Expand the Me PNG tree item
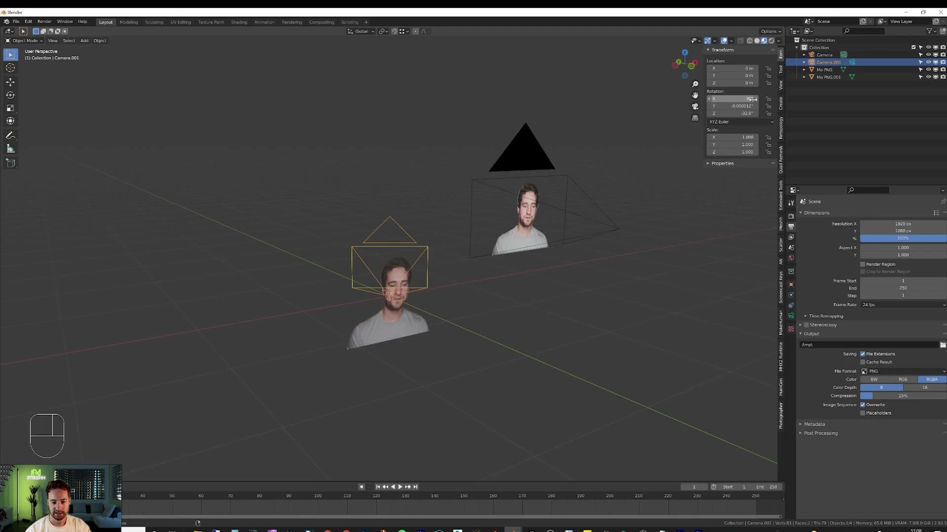The image size is (947, 532). [804, 70]
